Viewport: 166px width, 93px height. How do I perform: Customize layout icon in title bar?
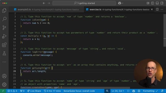[x=148, y=3]
